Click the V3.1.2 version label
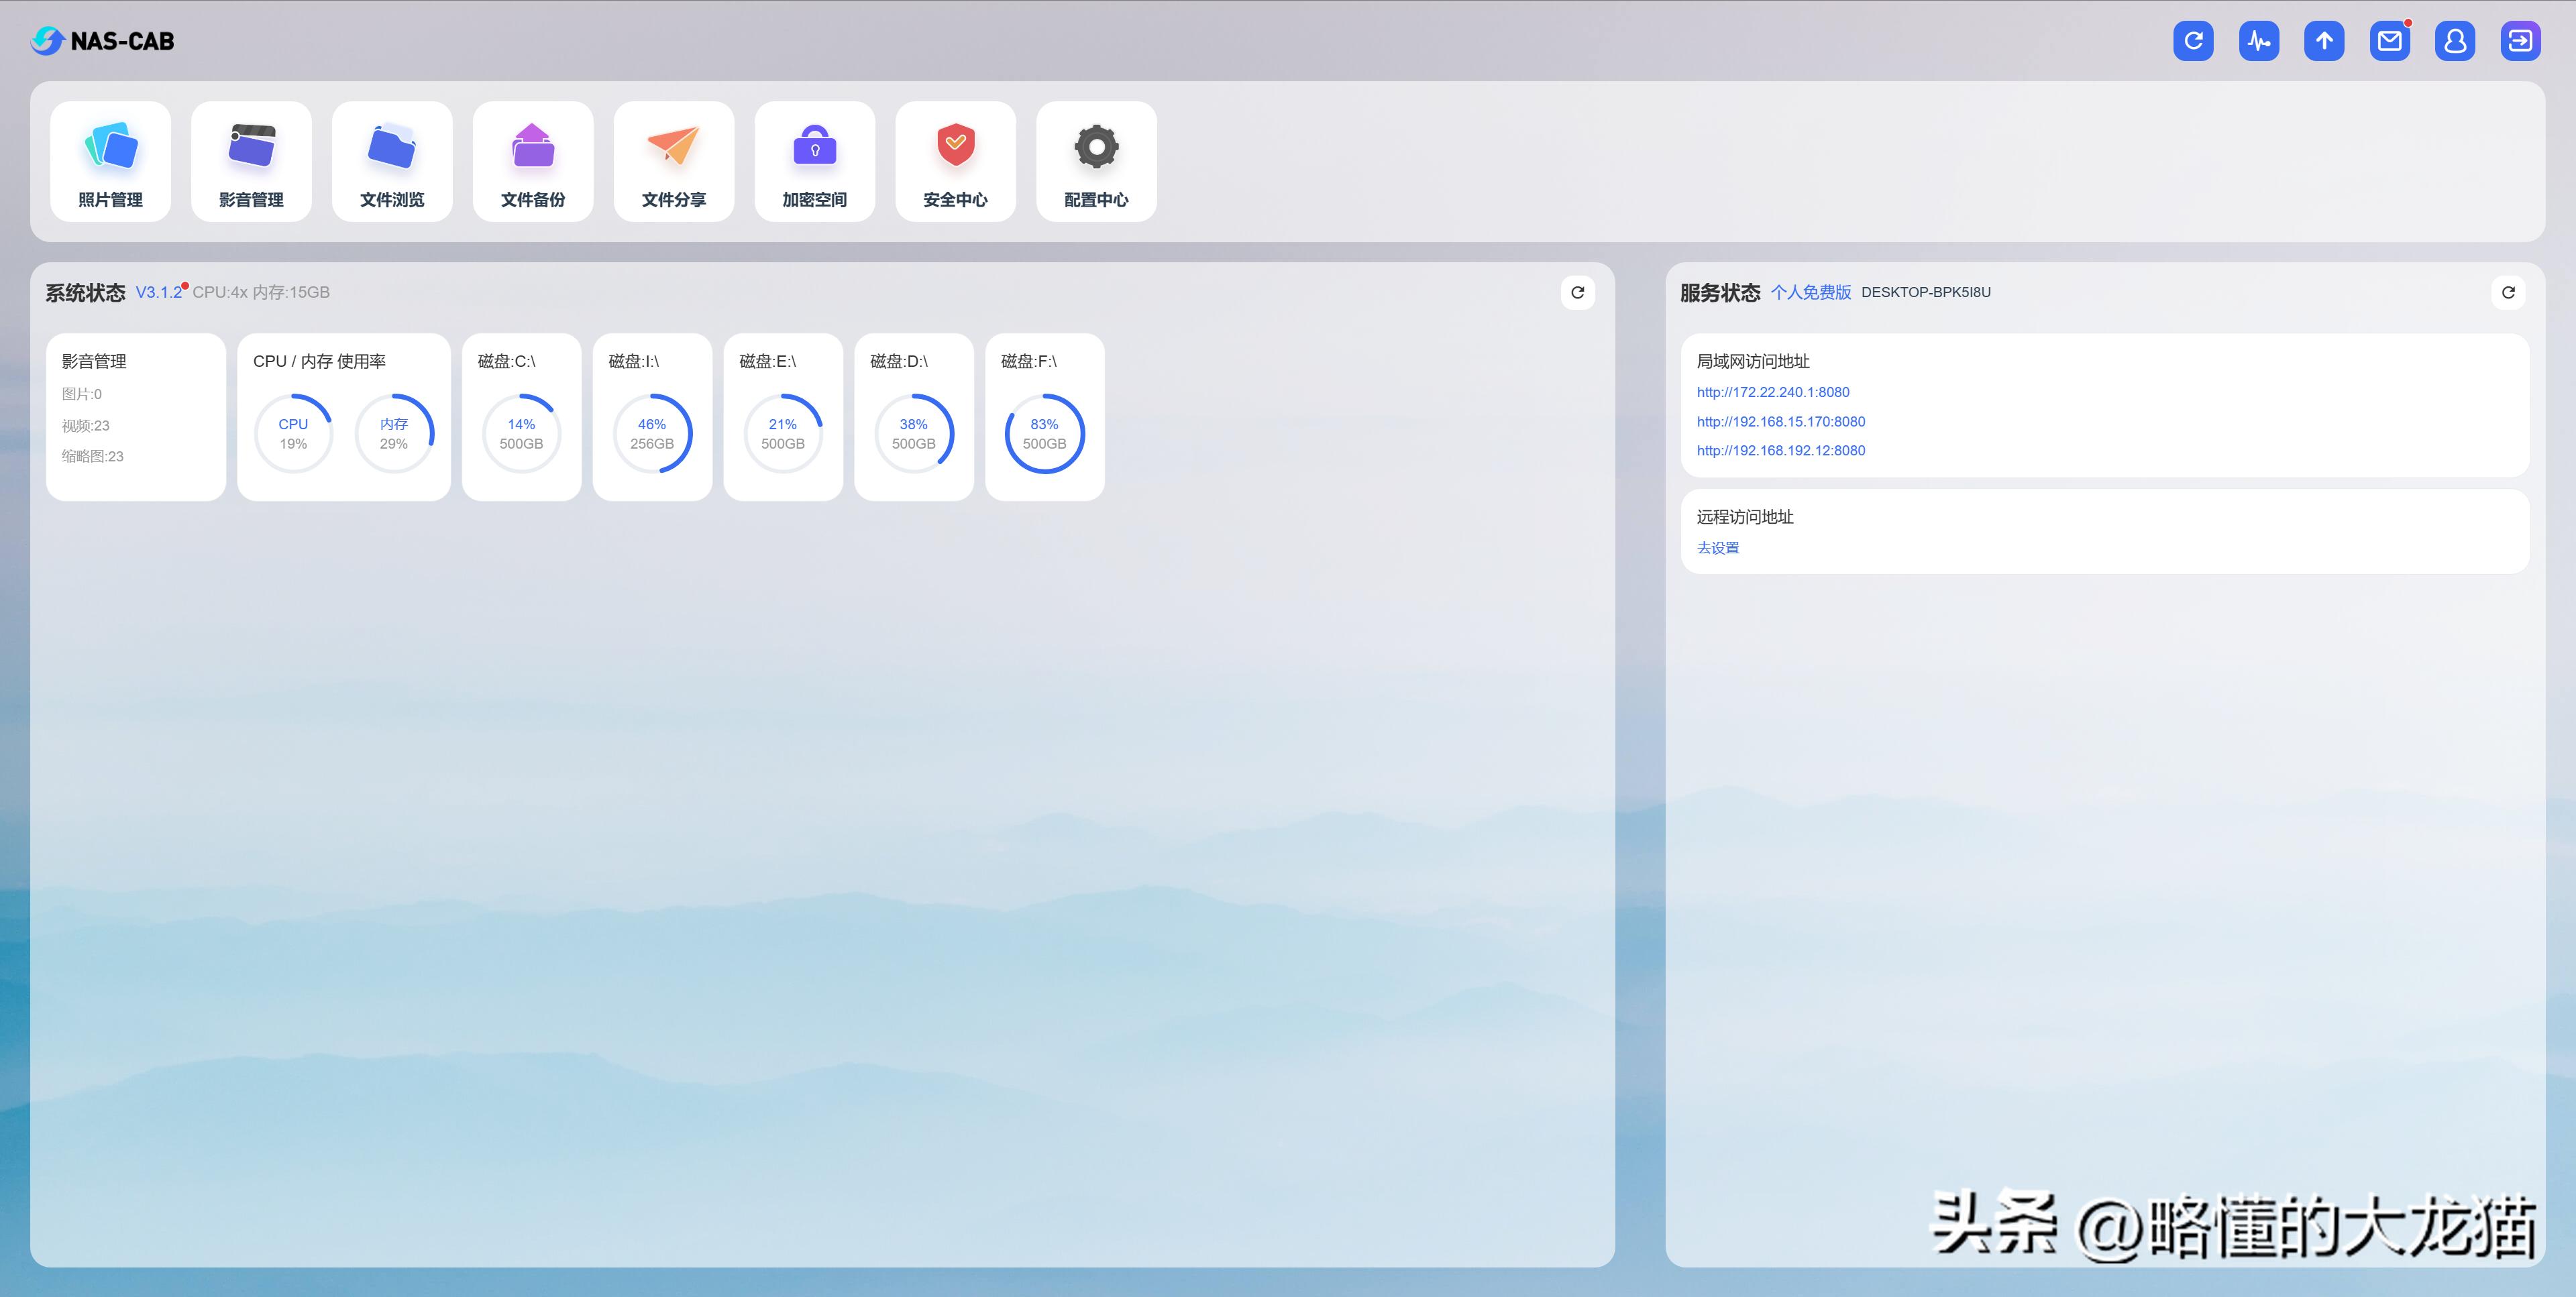Viewport: 2576px width, 1297px height. point(159,292)
